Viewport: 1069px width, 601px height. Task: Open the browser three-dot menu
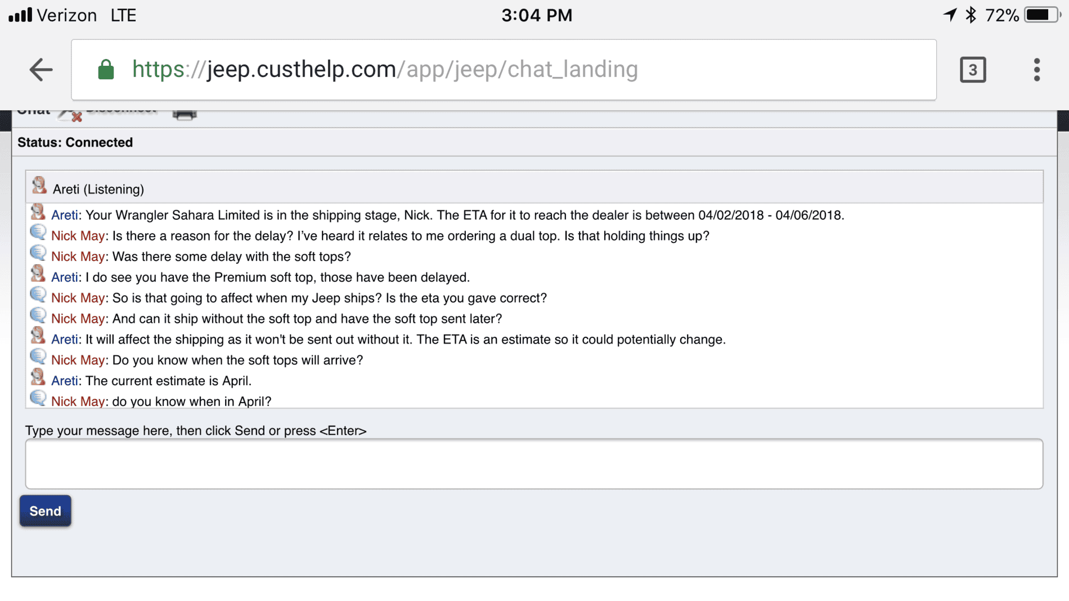click(1036, 70)
